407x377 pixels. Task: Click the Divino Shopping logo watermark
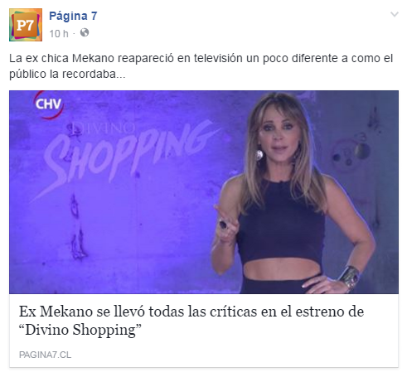[x=124, y=156]
